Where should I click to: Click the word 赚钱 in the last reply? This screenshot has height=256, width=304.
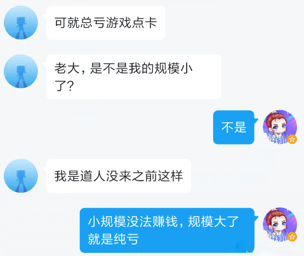(164, 222)
